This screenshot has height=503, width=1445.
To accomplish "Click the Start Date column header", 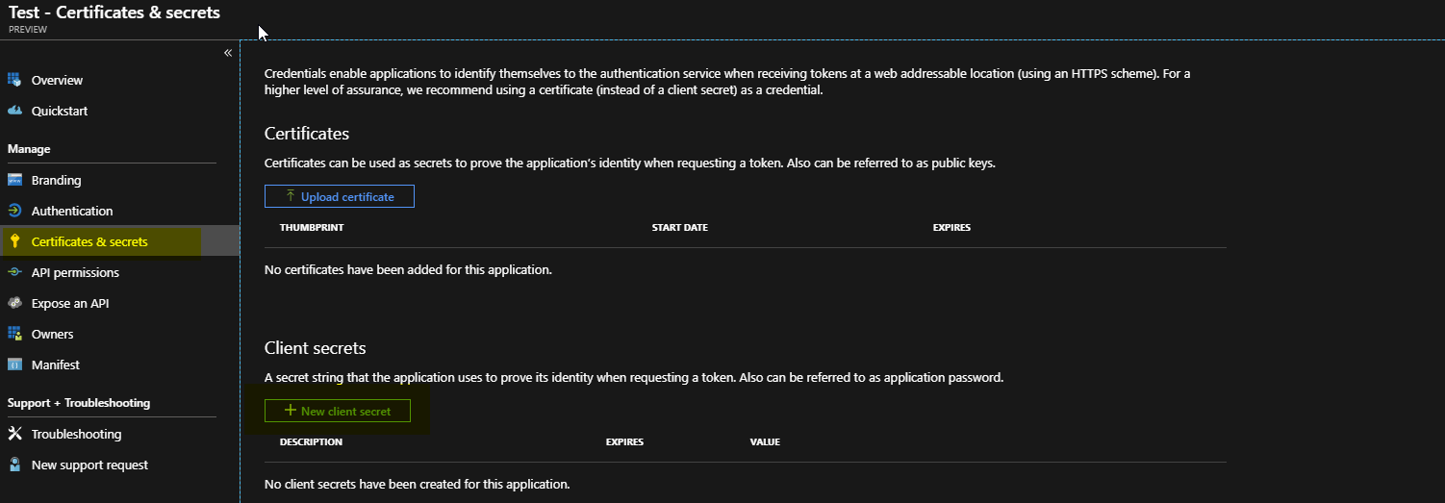I will 679,228.
